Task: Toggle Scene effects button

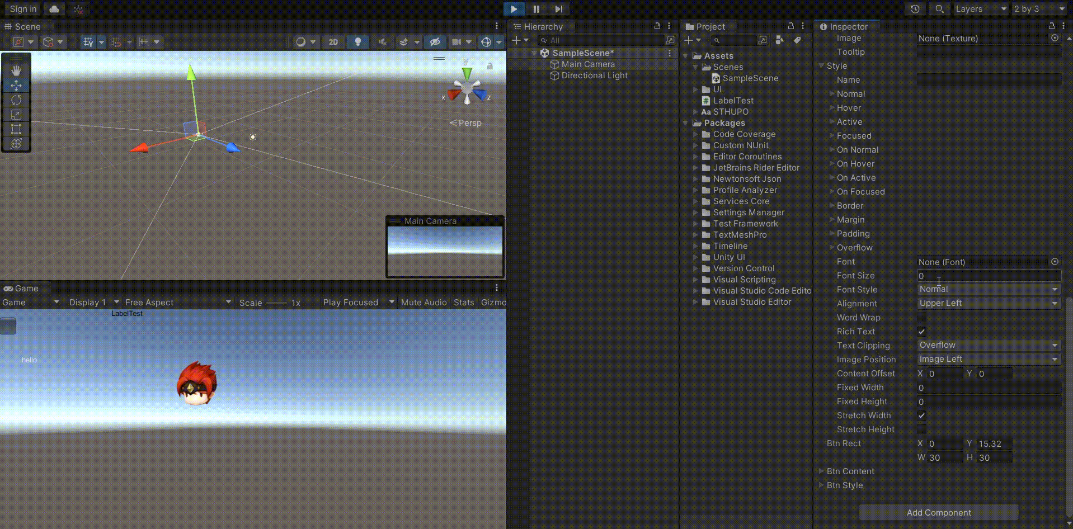Action: (403, 42)
